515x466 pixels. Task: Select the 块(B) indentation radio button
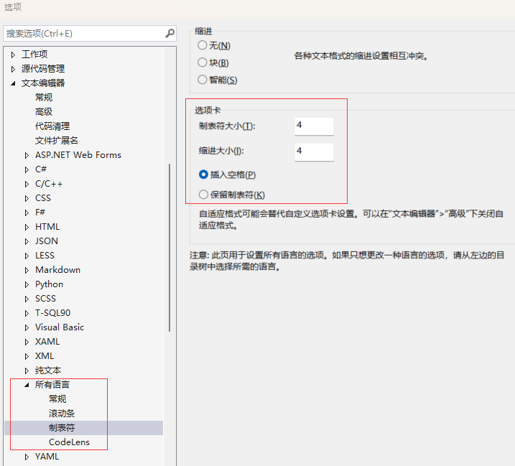point(203,62)
